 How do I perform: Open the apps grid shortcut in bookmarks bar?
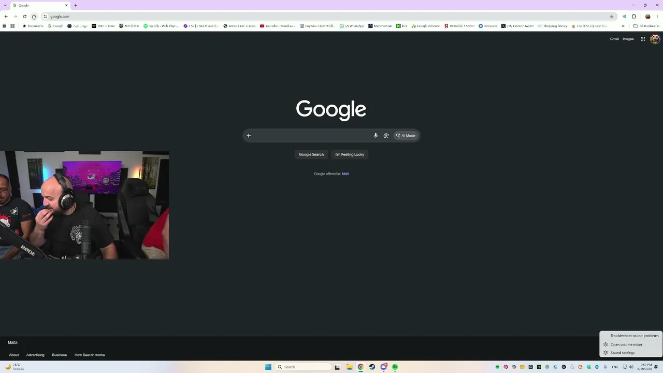tap(12, 26)
